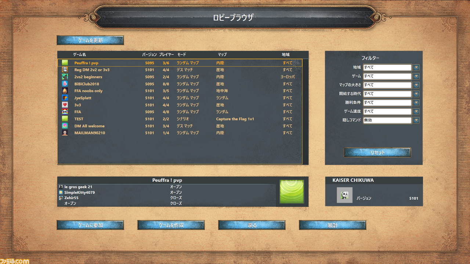470x264 pixels.
Task: Click the avatar icon of DM All welcome
Action: pyautogui.click(x=65, y=126)
